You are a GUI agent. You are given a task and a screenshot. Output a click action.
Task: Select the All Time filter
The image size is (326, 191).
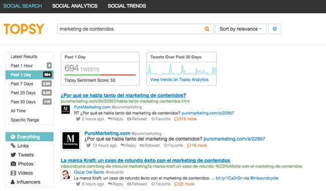click(29, 111)
